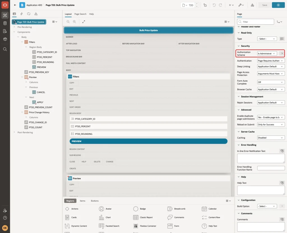This screenshot has width=287, height=233.
Task: Click the Redo icon in top toolbar
Action: tap(221, 5)
